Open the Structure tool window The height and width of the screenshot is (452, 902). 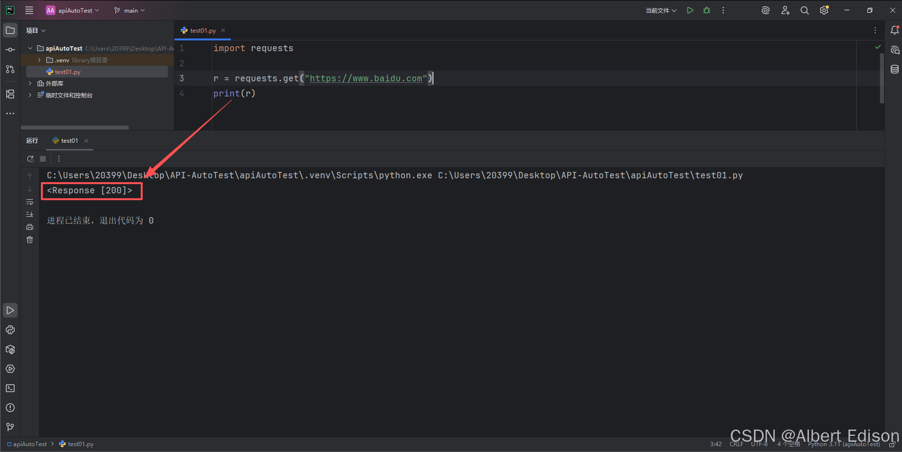point(10,94)
